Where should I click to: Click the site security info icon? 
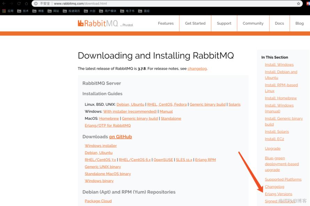[36, 3]
